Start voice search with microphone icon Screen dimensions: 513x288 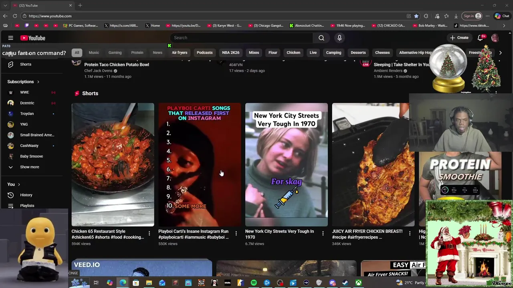(339, 38)
